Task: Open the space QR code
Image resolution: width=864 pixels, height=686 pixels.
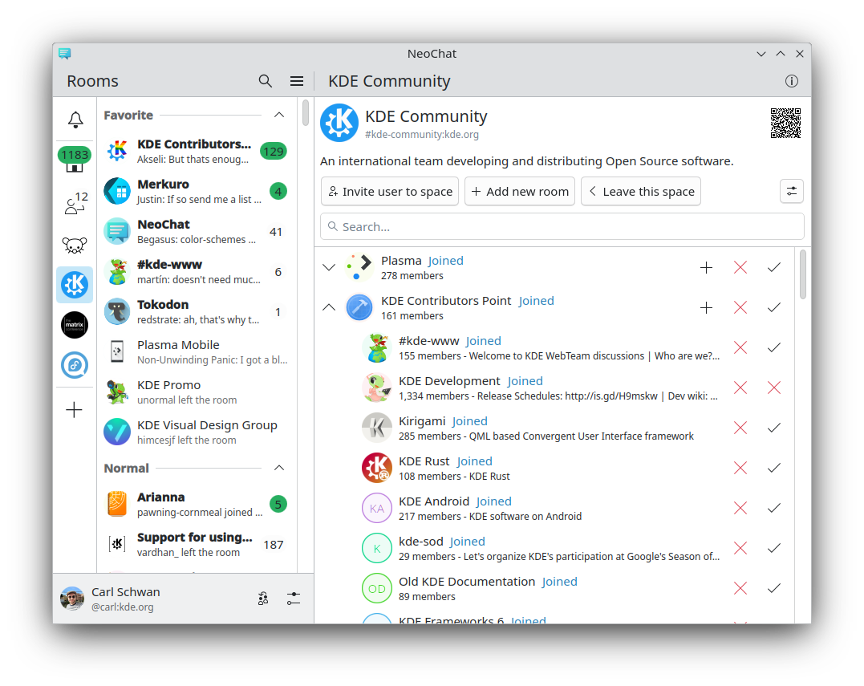Action: coord(785,123)
